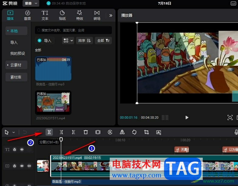Open the 素材库 material library
The image size is (238, 186).
[16, 77]
